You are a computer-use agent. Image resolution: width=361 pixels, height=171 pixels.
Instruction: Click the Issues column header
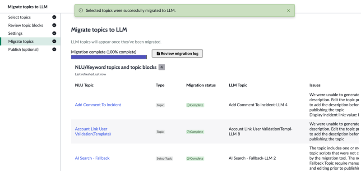point(315,85)
